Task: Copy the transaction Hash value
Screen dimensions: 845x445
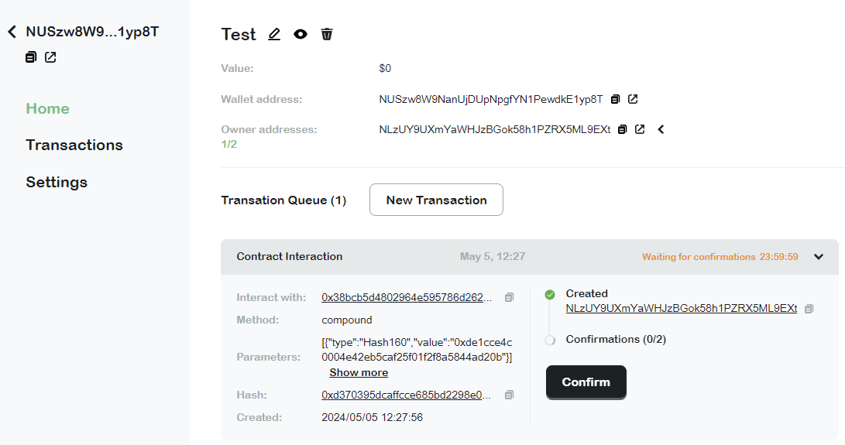Action: click(x=509, y=395)
